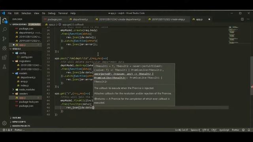
Task: Open department.js in Open Editors list
Action: pyautogui.click(x=25, y=33)
